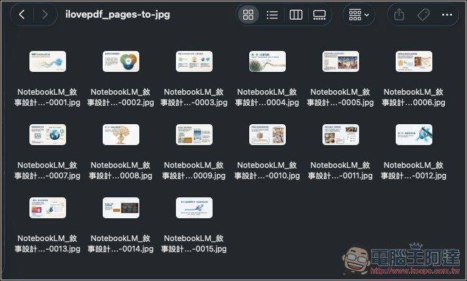Select the thumbnail of file ending -0013.jpg

click(x=48, y=208)
